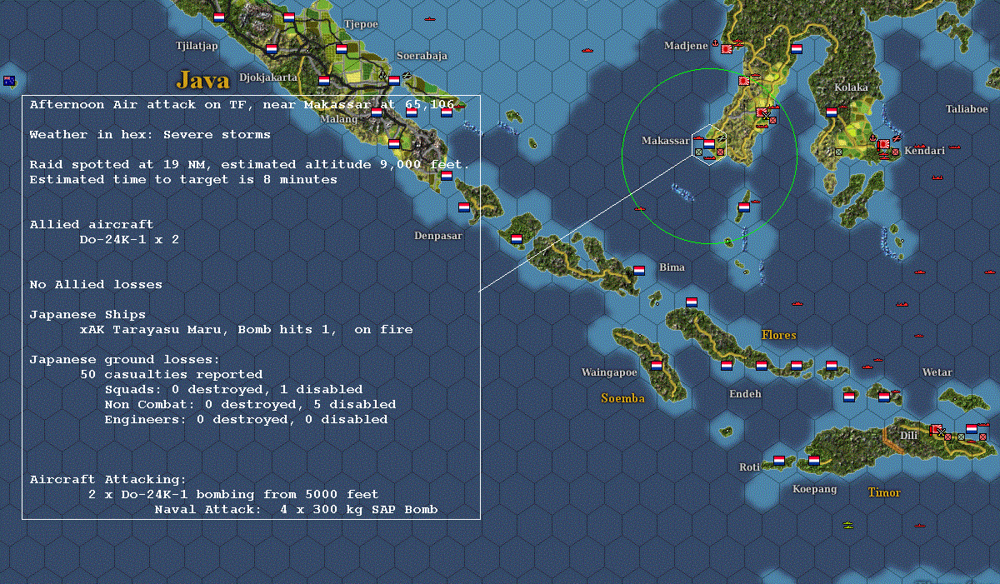The height and width of the screenshot is (584, 1000).
Task: Click 'Aircraft Attacking:' heading
Action: [108, 479]
